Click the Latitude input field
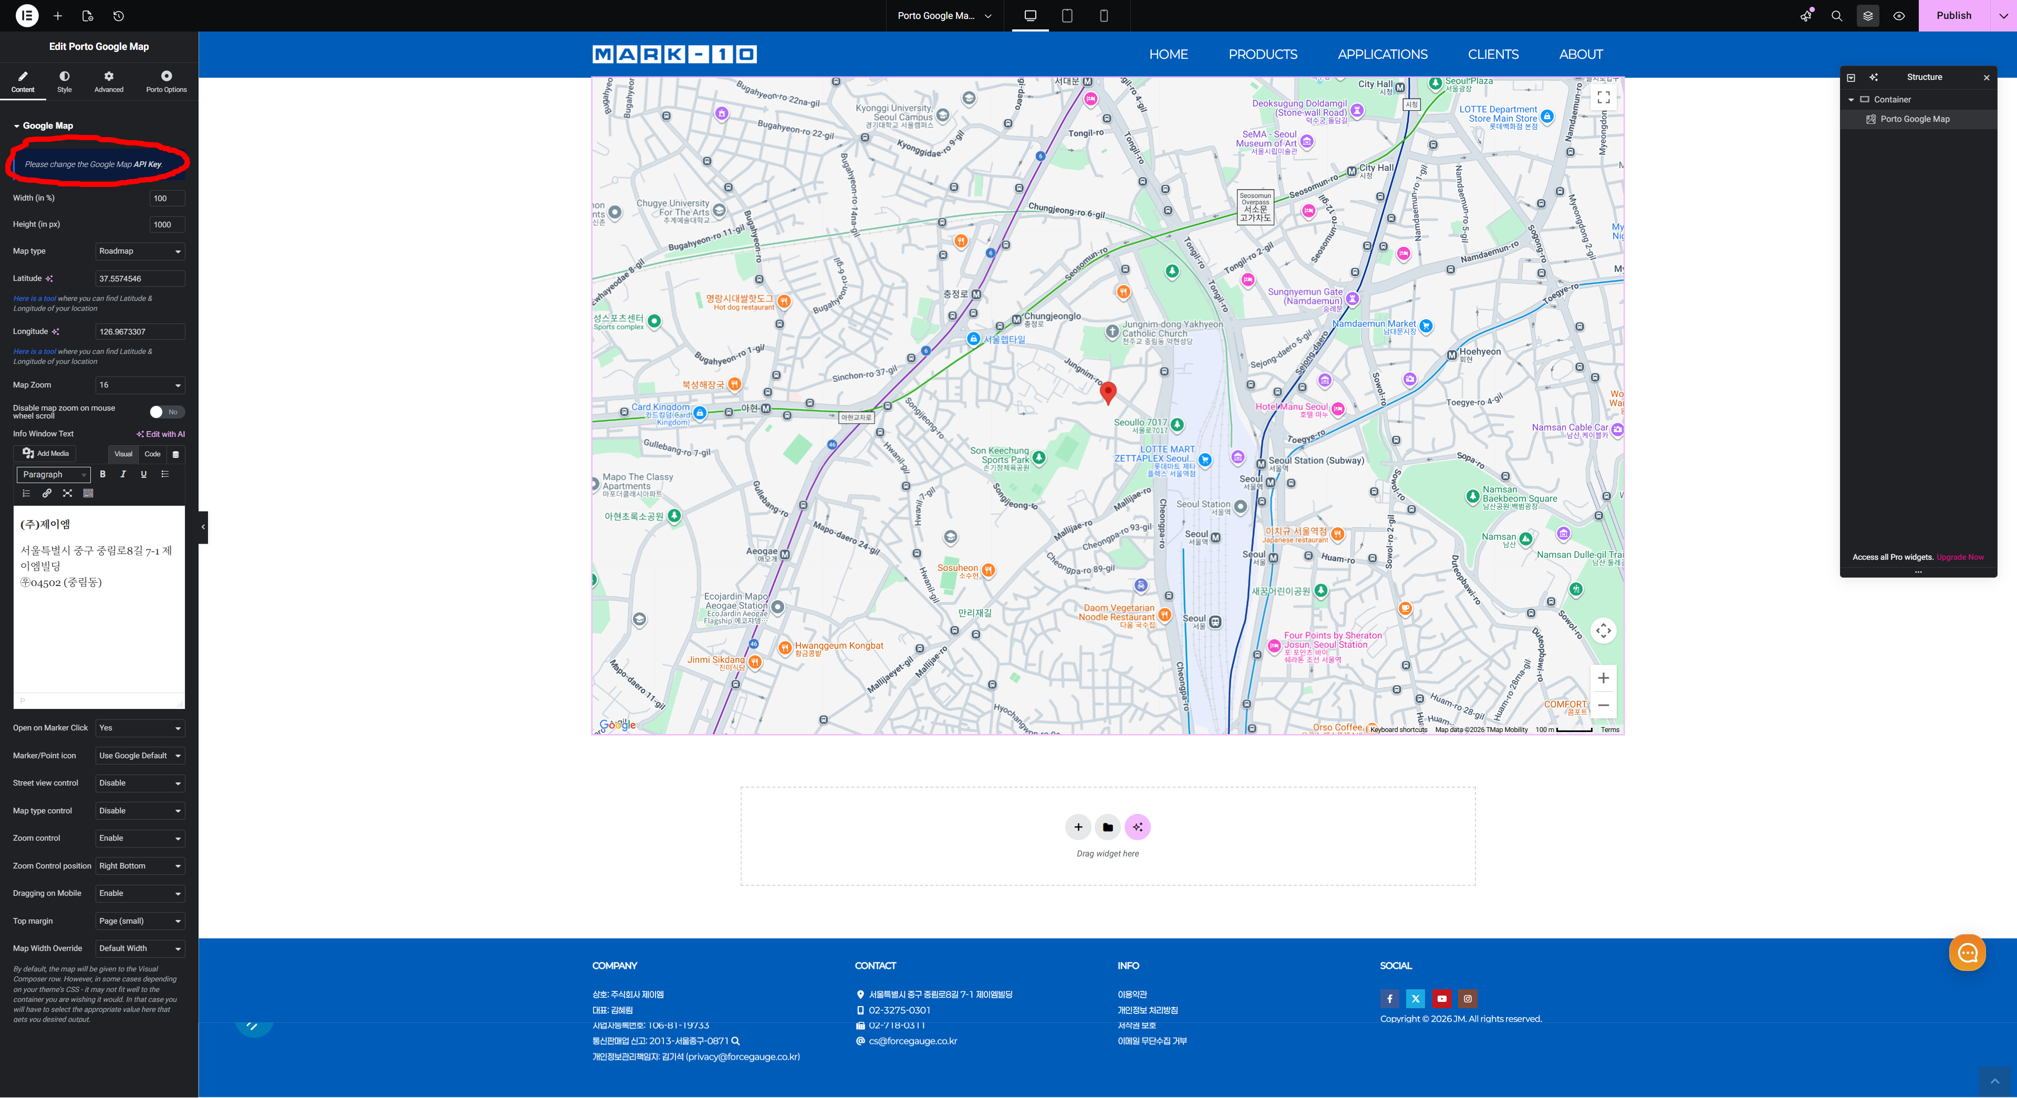The width and height of the screenshot is (2017, 1098). (x=139, y=279)
